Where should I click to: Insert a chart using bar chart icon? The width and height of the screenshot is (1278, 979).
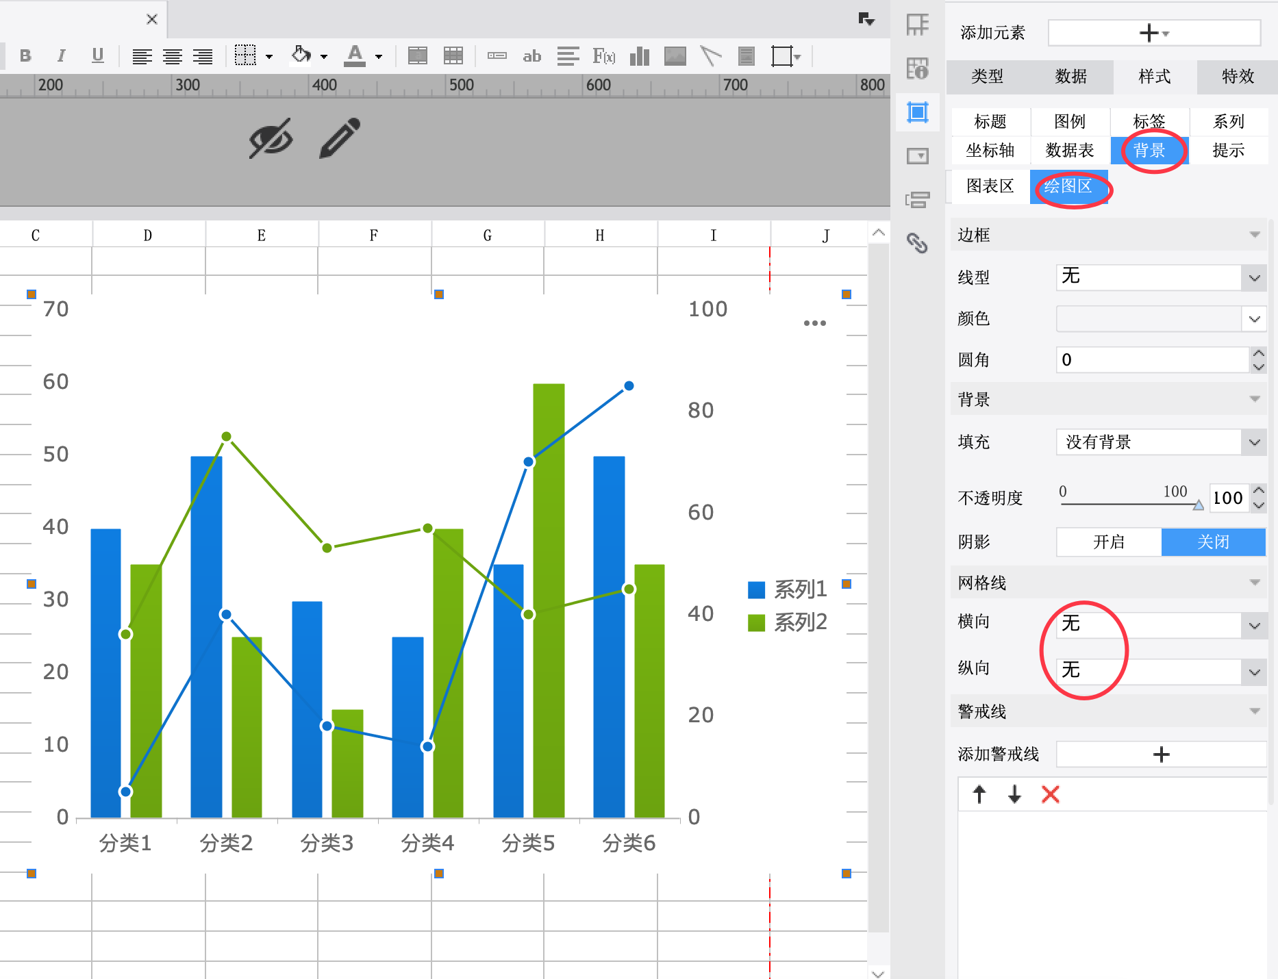[x=639, y=56]
